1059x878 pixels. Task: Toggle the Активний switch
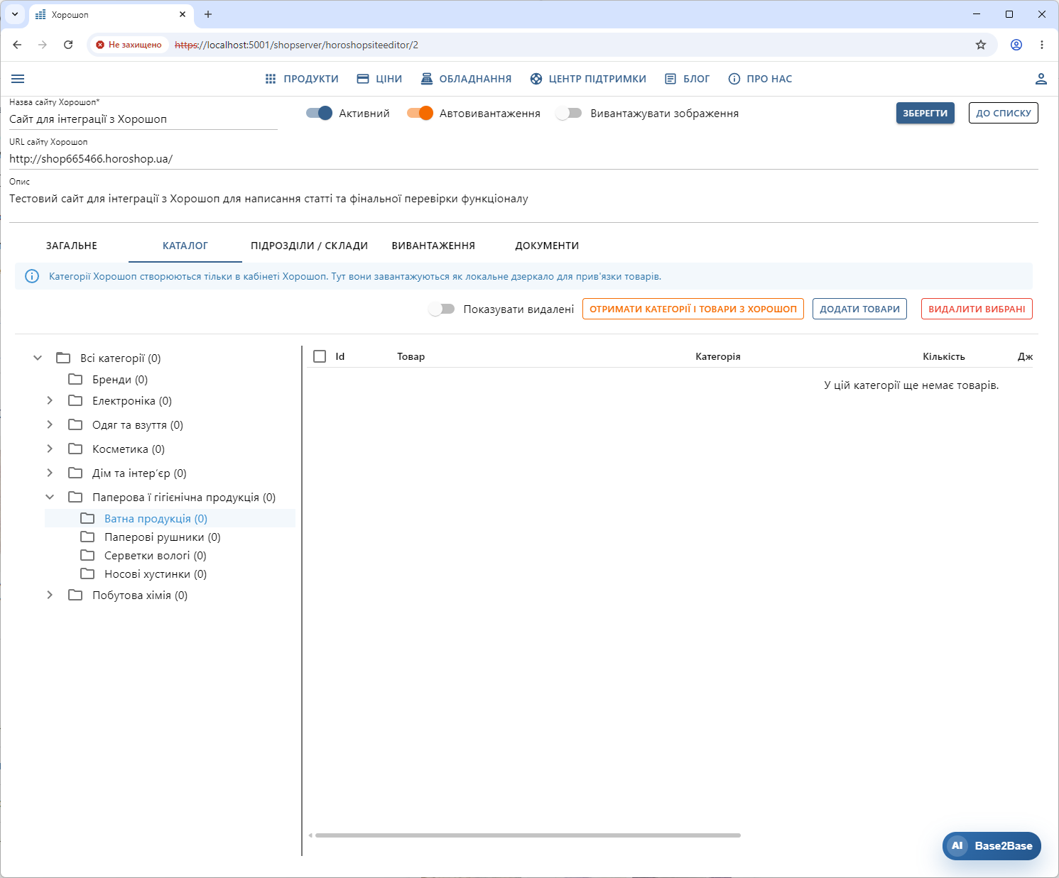point(319,113)
